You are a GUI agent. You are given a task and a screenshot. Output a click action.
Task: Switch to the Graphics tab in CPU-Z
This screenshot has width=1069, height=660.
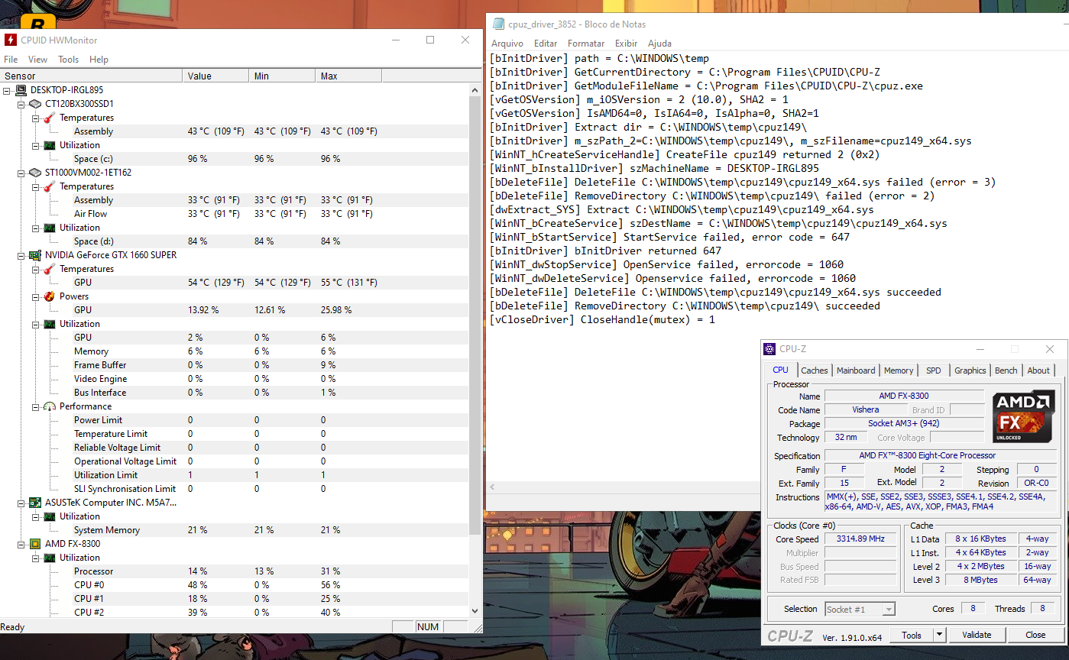[x=970, y=370]
